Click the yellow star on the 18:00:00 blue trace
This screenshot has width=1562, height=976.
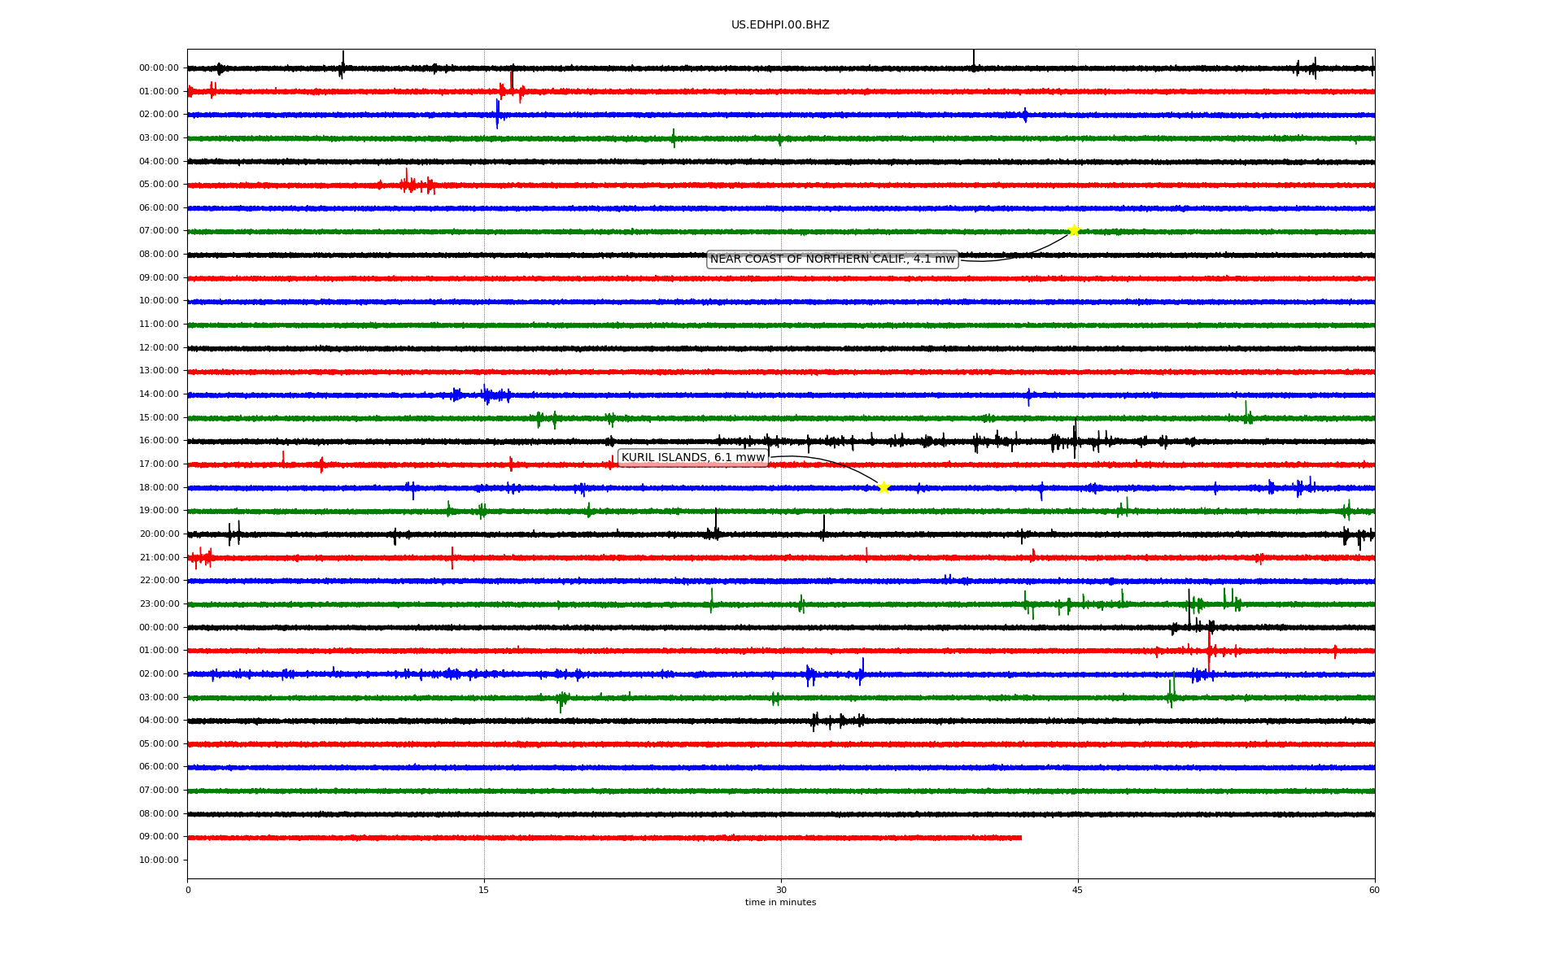(884, 487)
